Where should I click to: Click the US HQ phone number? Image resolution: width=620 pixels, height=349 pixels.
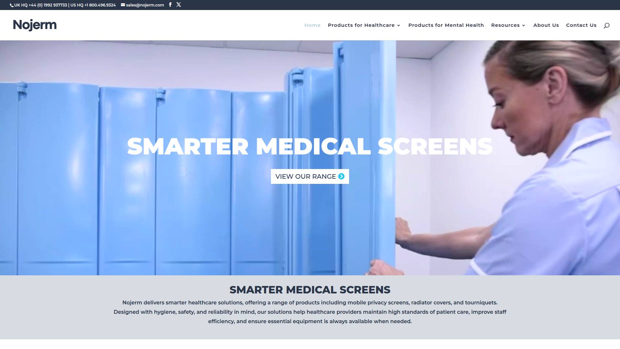coord(100,5)
